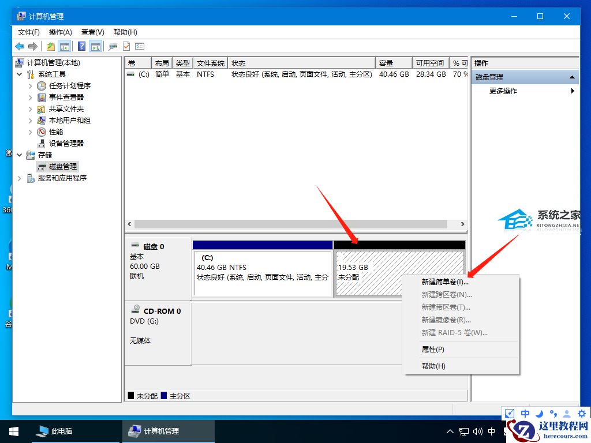Click the network tray icon
The image size is (591, 443).
pyautogui.click(x=464, y=431)
